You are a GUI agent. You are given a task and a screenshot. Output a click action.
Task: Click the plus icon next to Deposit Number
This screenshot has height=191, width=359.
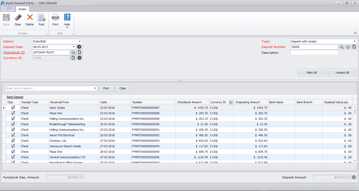(x=348, y=47)
